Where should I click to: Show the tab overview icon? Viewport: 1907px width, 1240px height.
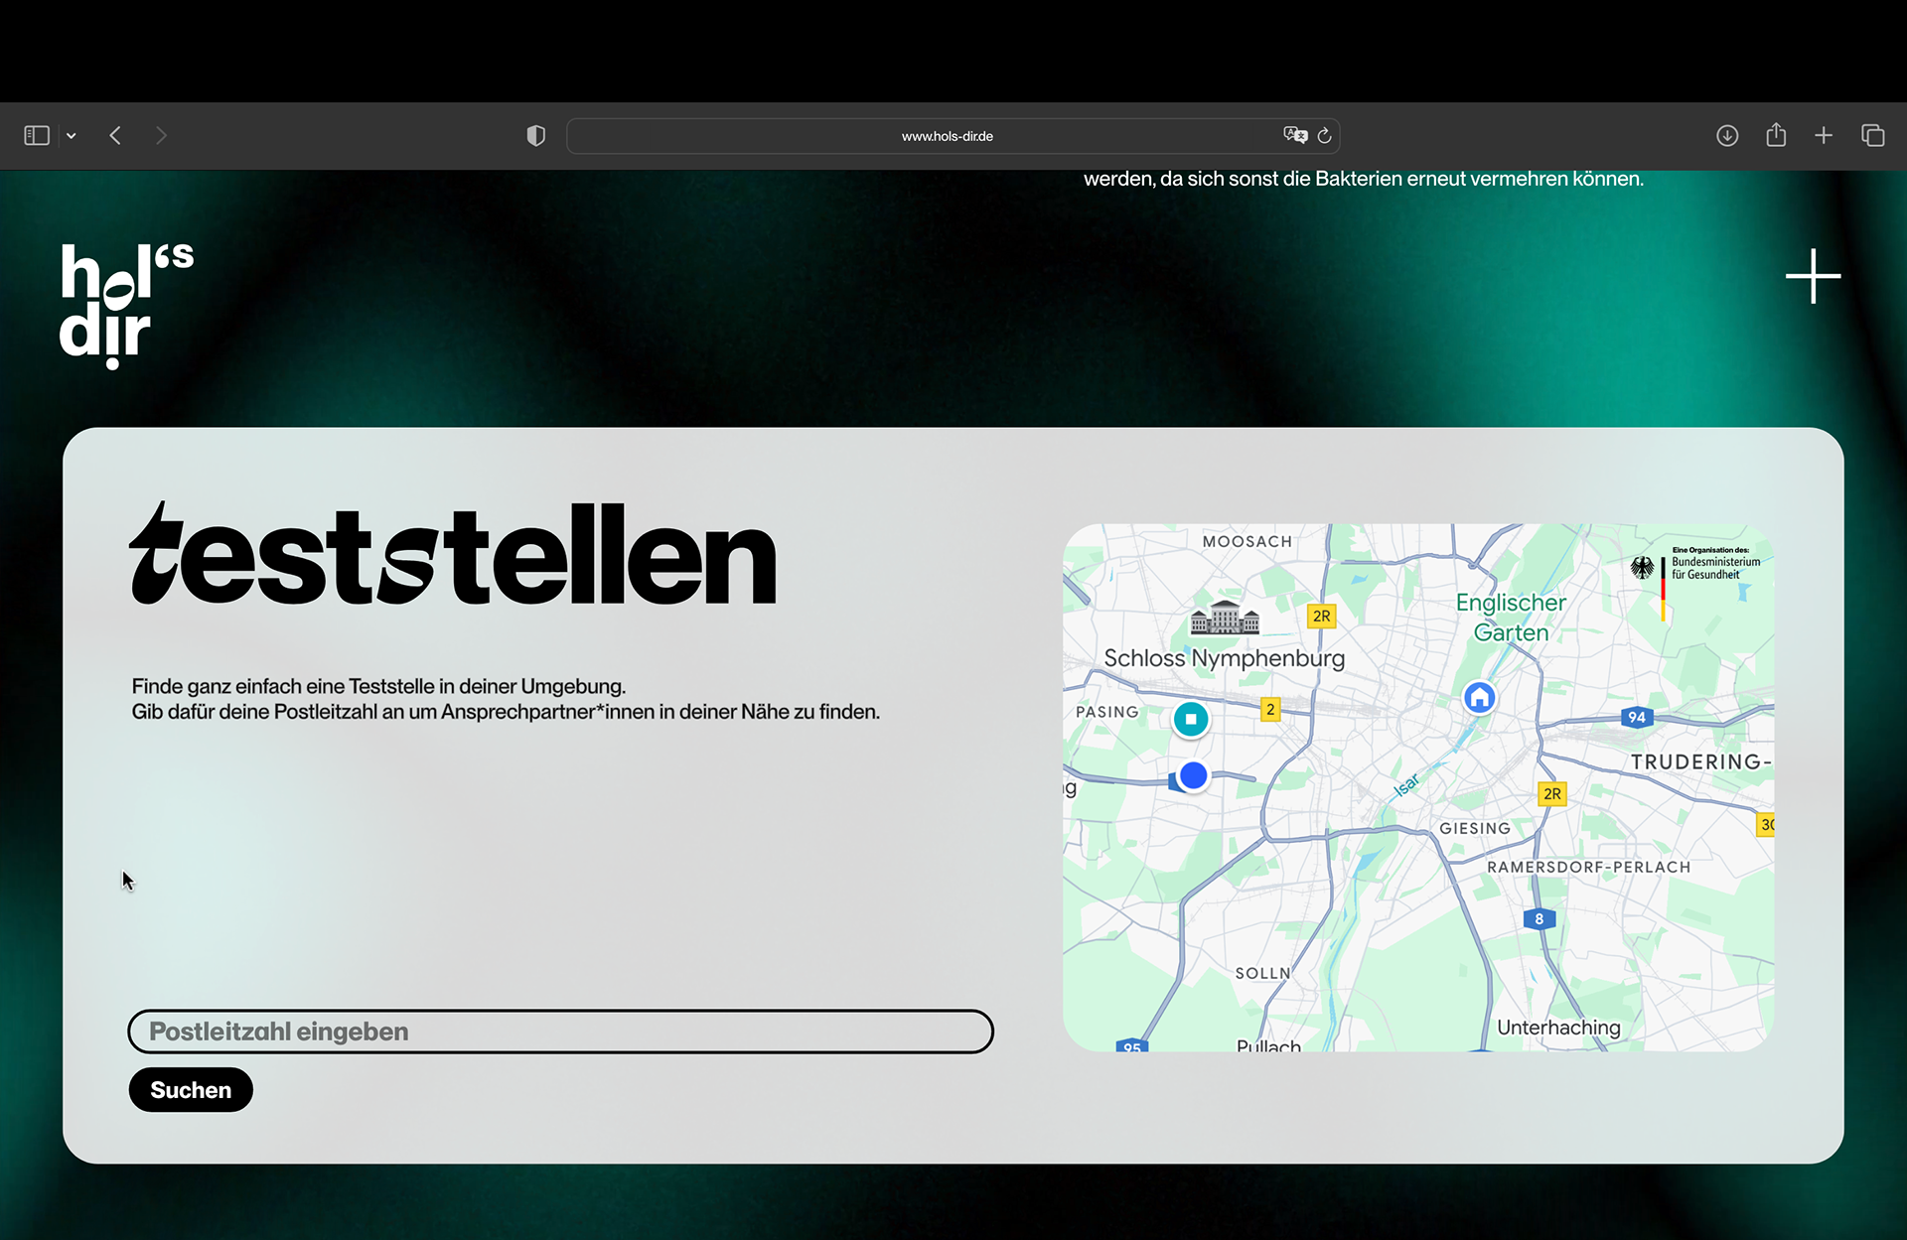pos(1873,136)
